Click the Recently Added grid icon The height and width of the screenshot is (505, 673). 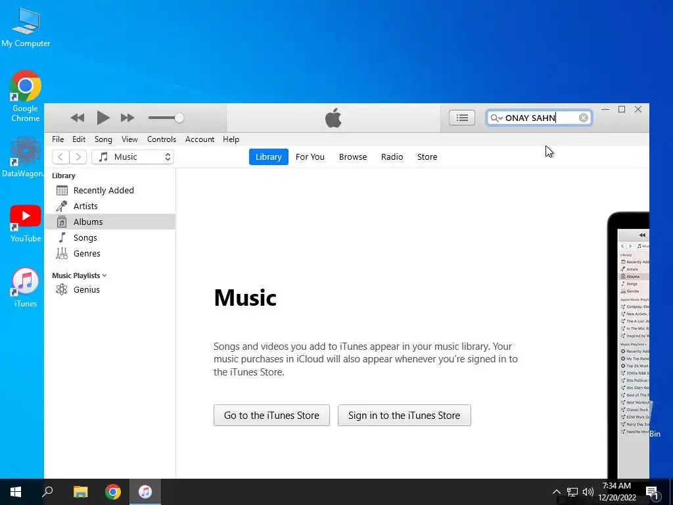click(62, 190)
